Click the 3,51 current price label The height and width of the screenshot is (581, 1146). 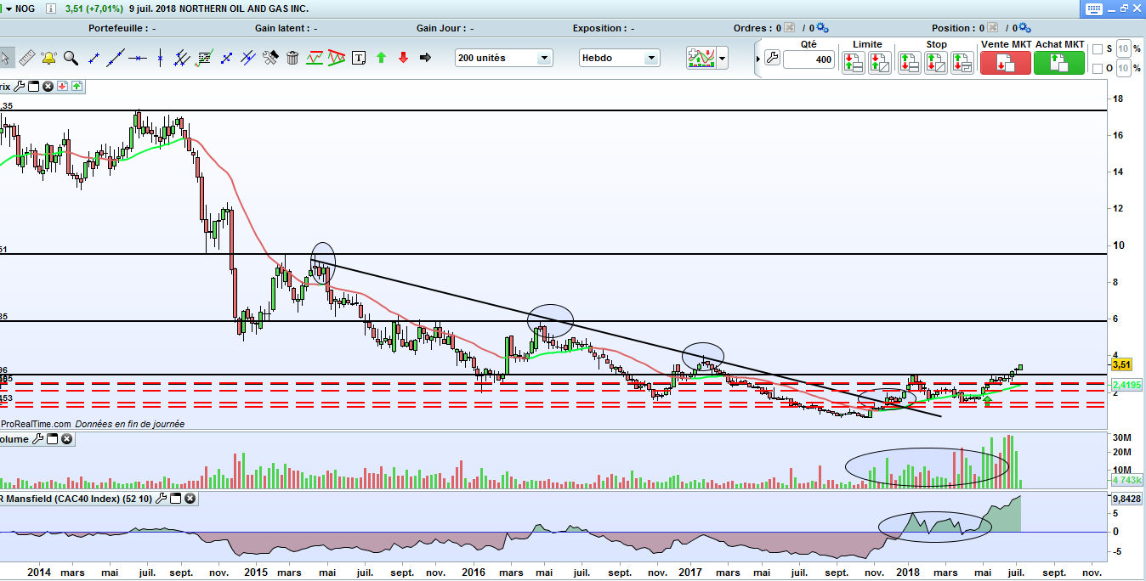coord(1121,364)
